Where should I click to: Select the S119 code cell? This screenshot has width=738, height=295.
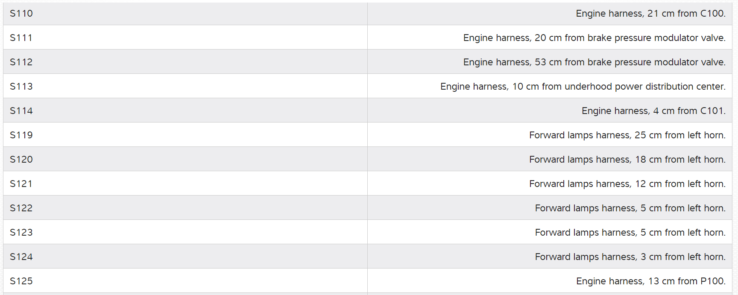21,135
